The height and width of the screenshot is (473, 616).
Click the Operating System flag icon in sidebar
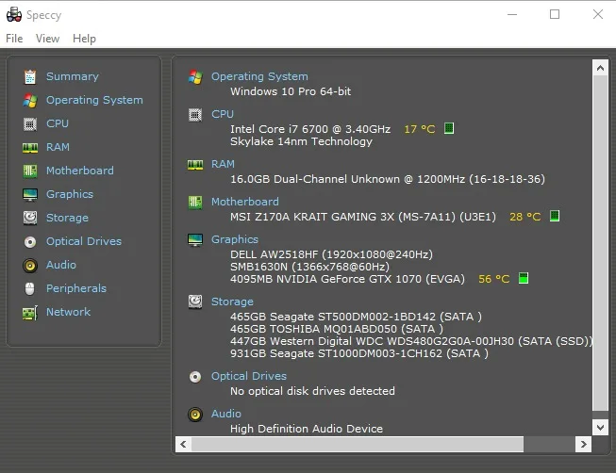pos(30,101)
